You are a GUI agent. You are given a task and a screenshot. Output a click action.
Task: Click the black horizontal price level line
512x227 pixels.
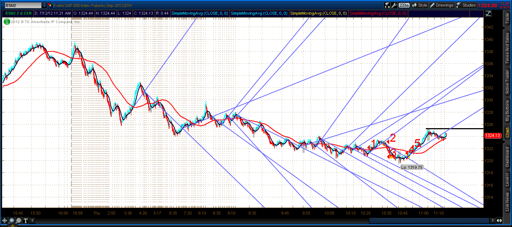point(454,129)
